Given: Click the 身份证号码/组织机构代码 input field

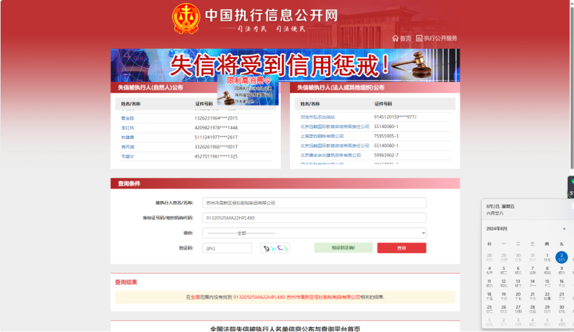Looking at the screenshot, I should click(x=314, y=218).
